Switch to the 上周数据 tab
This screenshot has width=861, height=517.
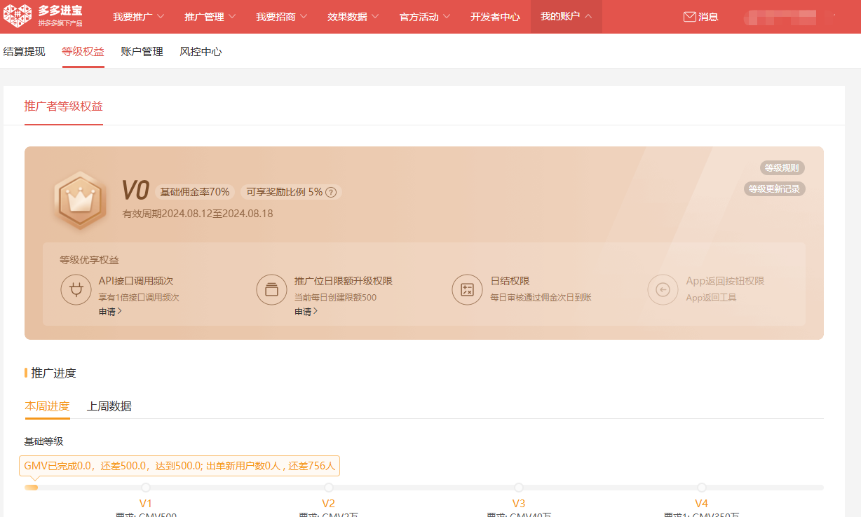(x=109, y=406)
